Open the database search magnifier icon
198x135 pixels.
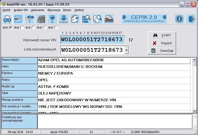[86, 19]
